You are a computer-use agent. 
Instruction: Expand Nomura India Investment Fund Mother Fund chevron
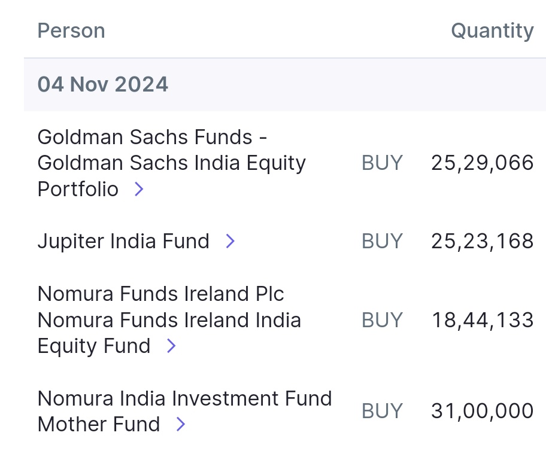[x=181, y=424]
